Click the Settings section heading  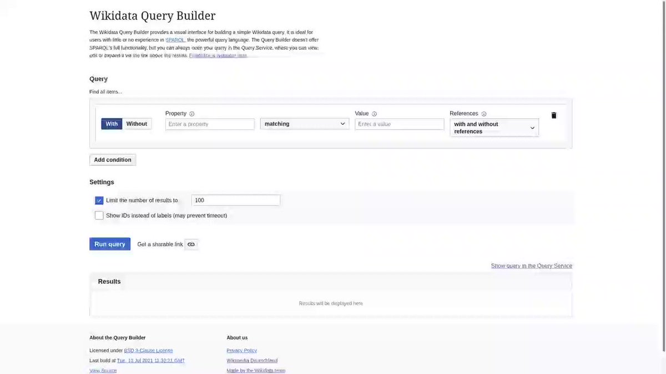[102, 182]
